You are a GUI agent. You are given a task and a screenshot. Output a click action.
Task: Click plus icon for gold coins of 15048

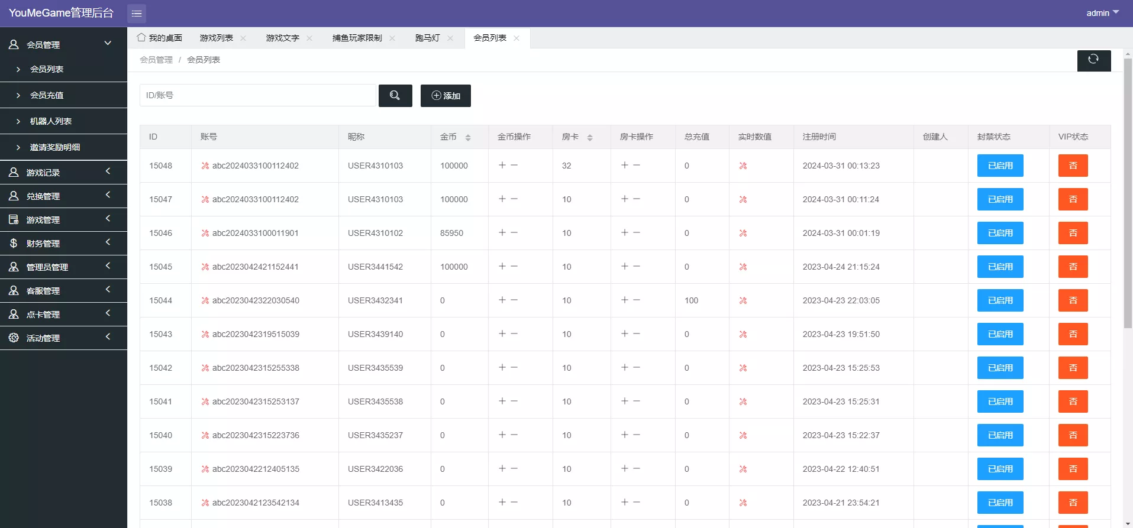coord(502,166)
